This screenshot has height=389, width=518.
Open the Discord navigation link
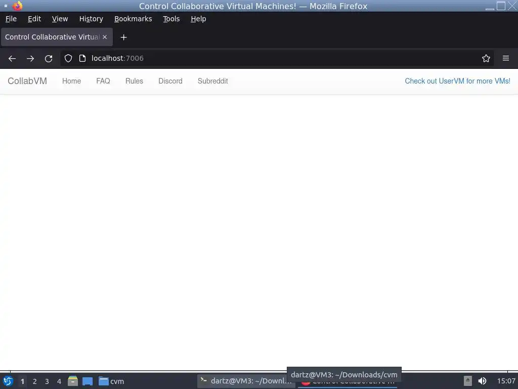coord(170,81)
